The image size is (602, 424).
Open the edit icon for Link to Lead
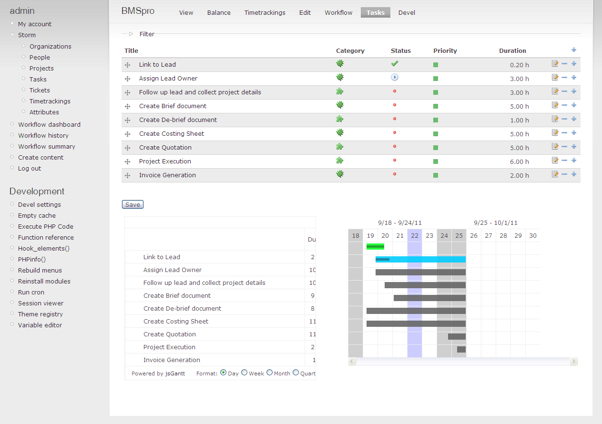point(555,64)
